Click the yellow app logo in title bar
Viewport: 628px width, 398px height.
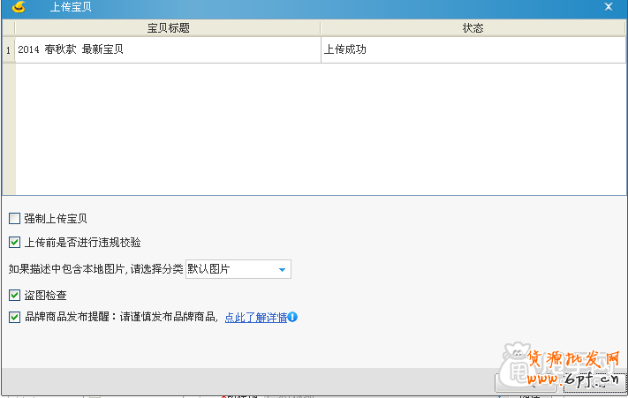[x=18, y=7]
